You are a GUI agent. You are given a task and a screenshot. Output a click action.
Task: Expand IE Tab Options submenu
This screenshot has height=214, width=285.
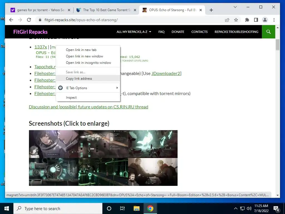(88, 88)
